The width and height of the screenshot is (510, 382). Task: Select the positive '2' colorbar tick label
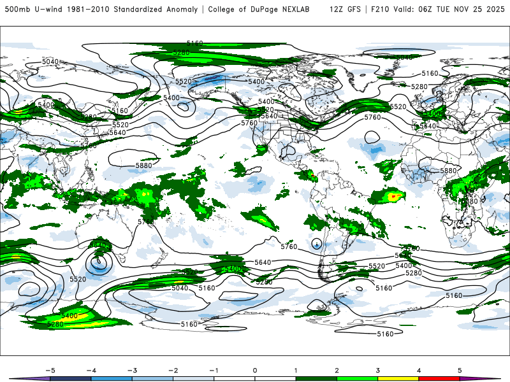click(337, 371)
